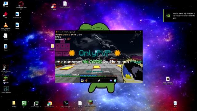
Task: Open the green H gui shortcut
Action: point(24,104)
